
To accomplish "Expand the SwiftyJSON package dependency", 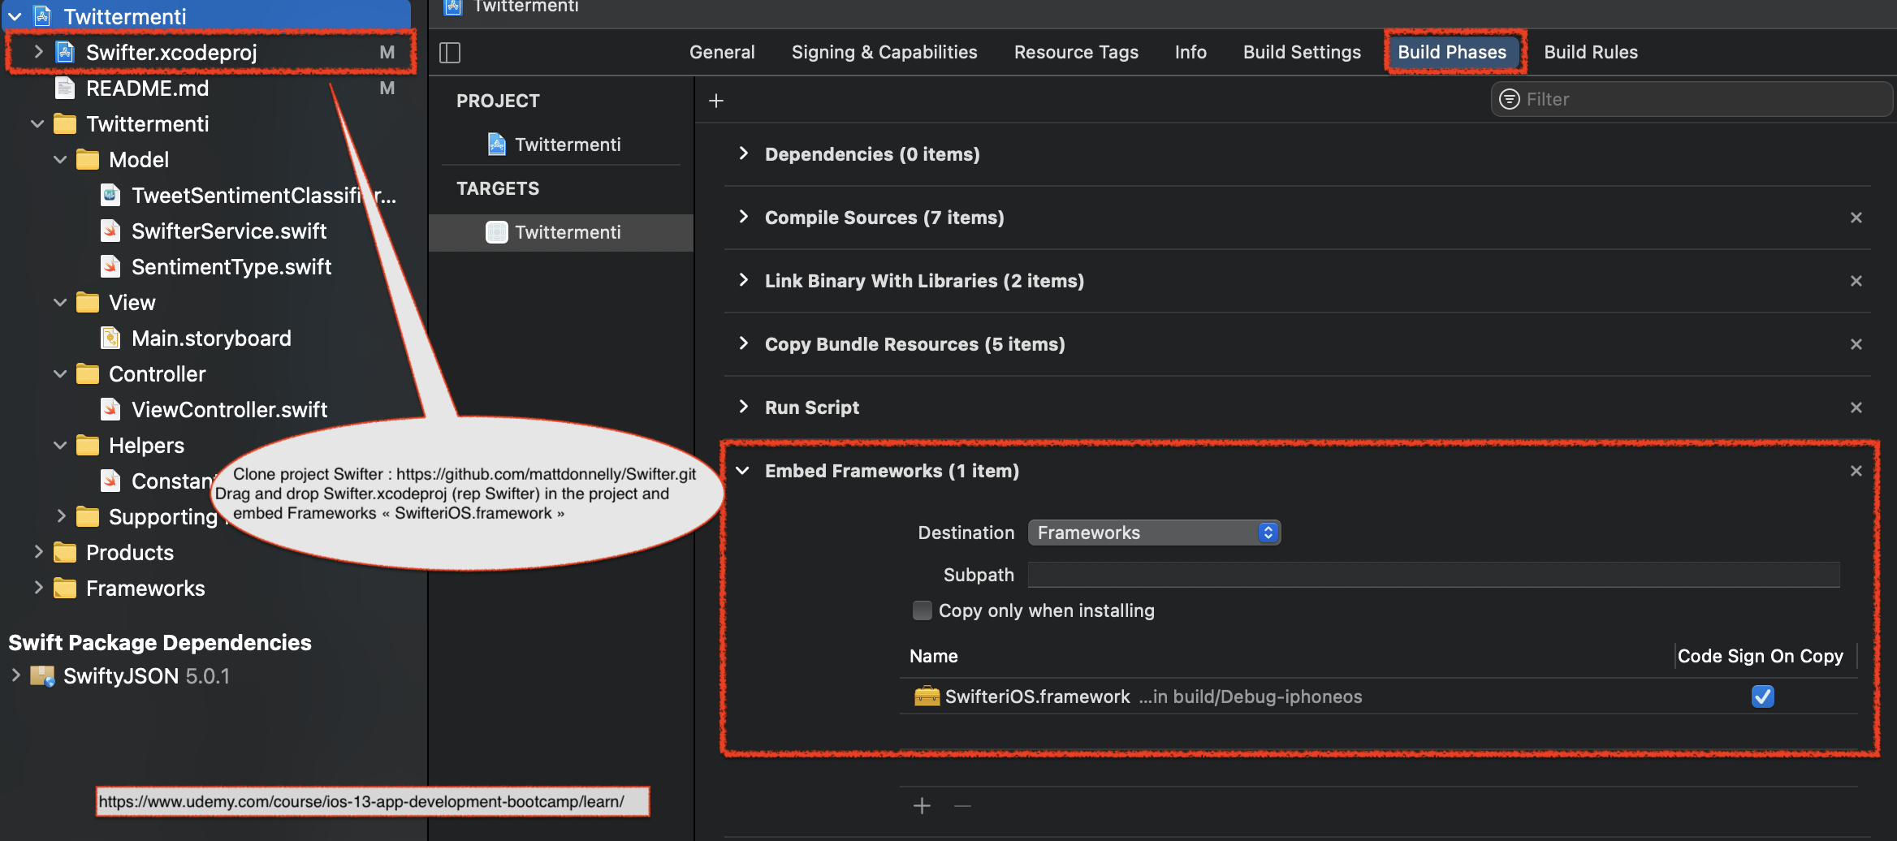I will click(x=15, y=675).
